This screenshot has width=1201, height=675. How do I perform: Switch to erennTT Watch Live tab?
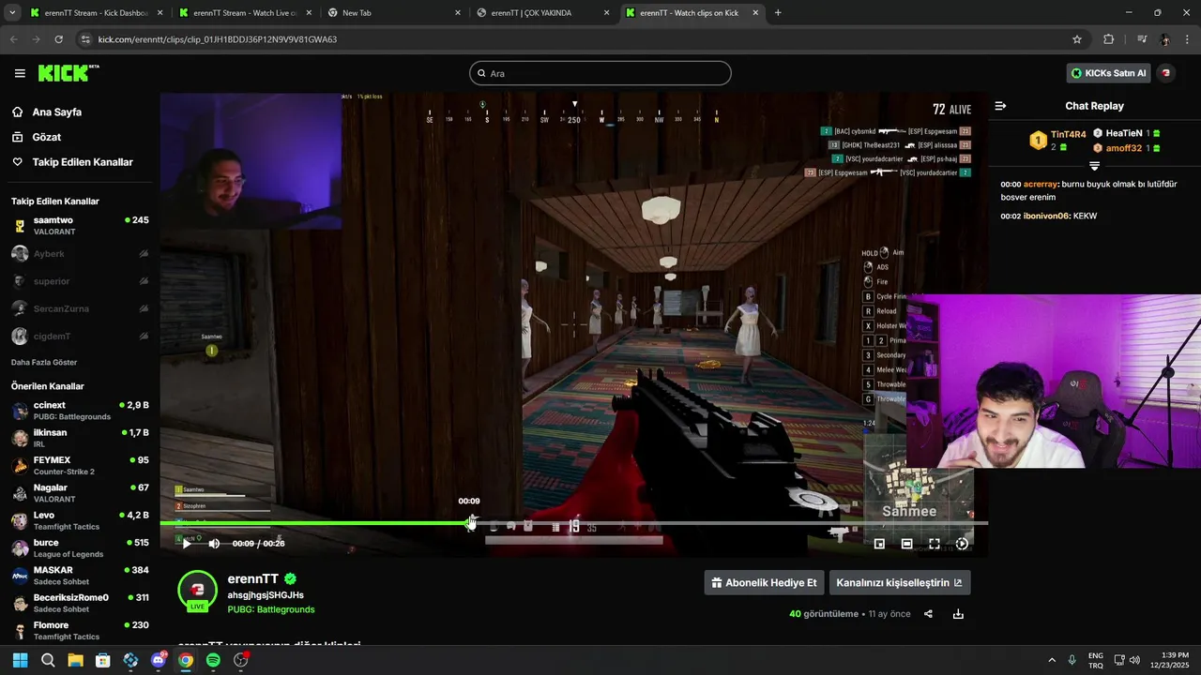click(x=246, y=13)
